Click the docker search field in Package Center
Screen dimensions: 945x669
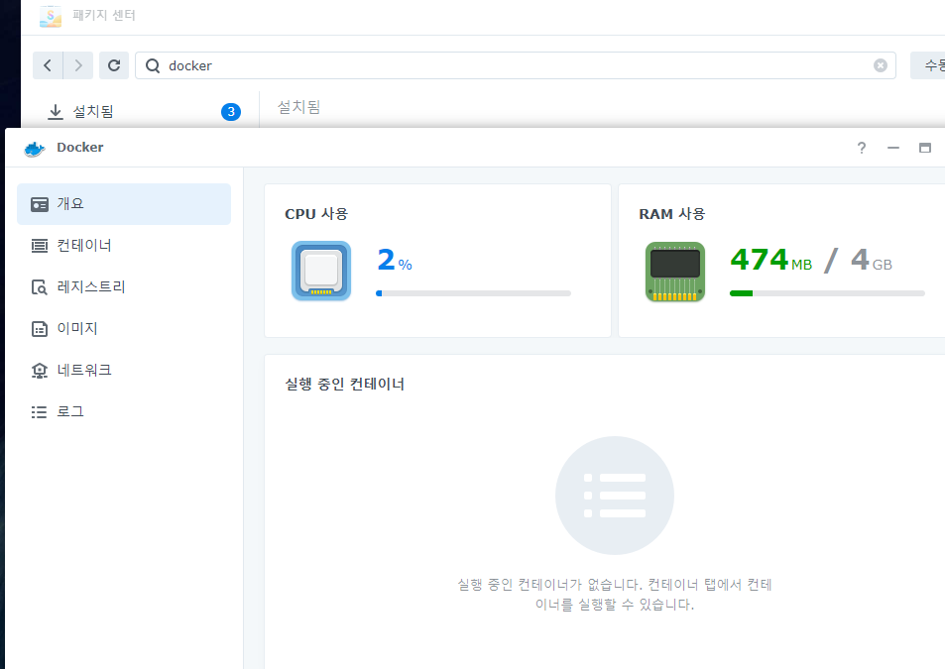pyautogui.click(x=516, y=65)
